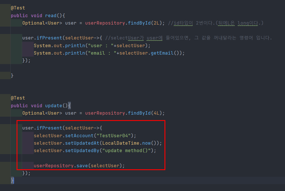Click the read method name

51,15
